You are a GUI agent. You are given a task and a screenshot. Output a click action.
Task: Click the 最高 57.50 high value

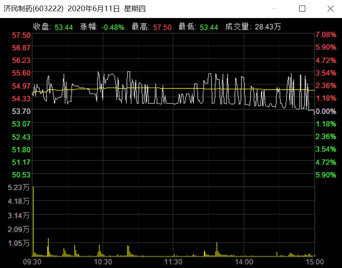(x=162, y=28)
